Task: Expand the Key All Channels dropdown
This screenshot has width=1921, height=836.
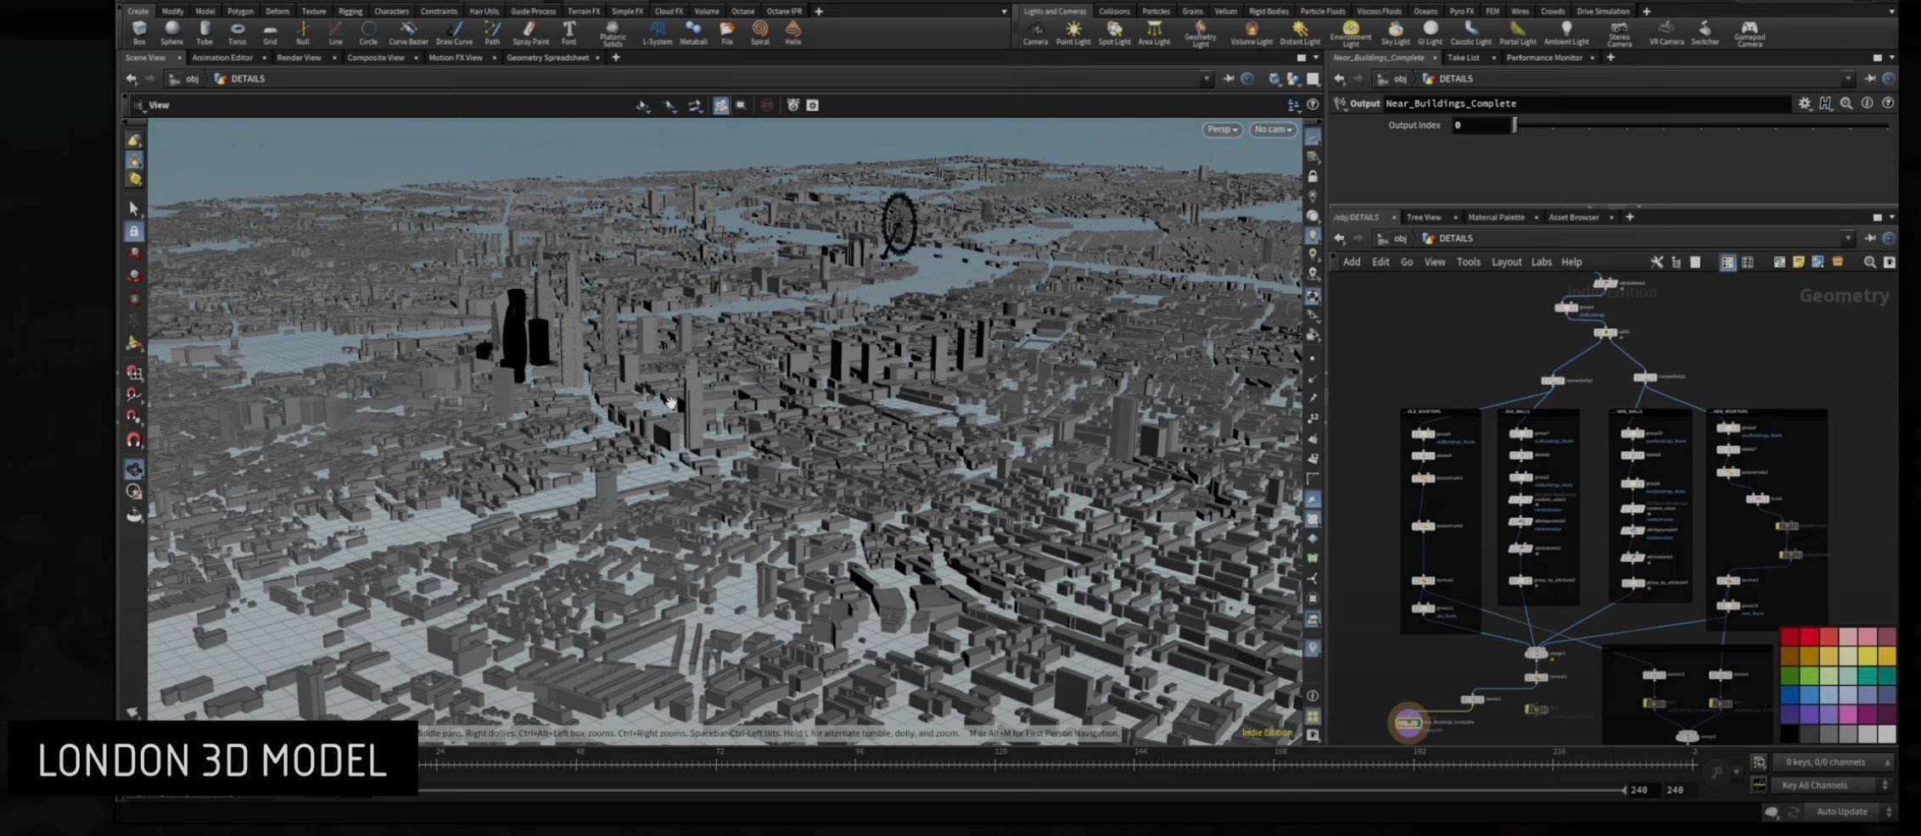Action: (1834, 785)
